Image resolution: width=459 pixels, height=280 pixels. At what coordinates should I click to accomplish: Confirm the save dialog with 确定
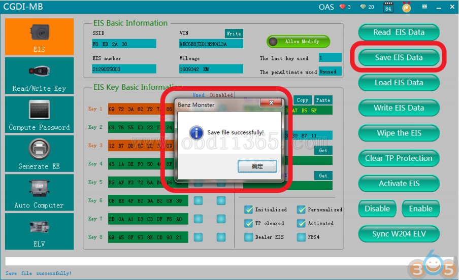257,166
